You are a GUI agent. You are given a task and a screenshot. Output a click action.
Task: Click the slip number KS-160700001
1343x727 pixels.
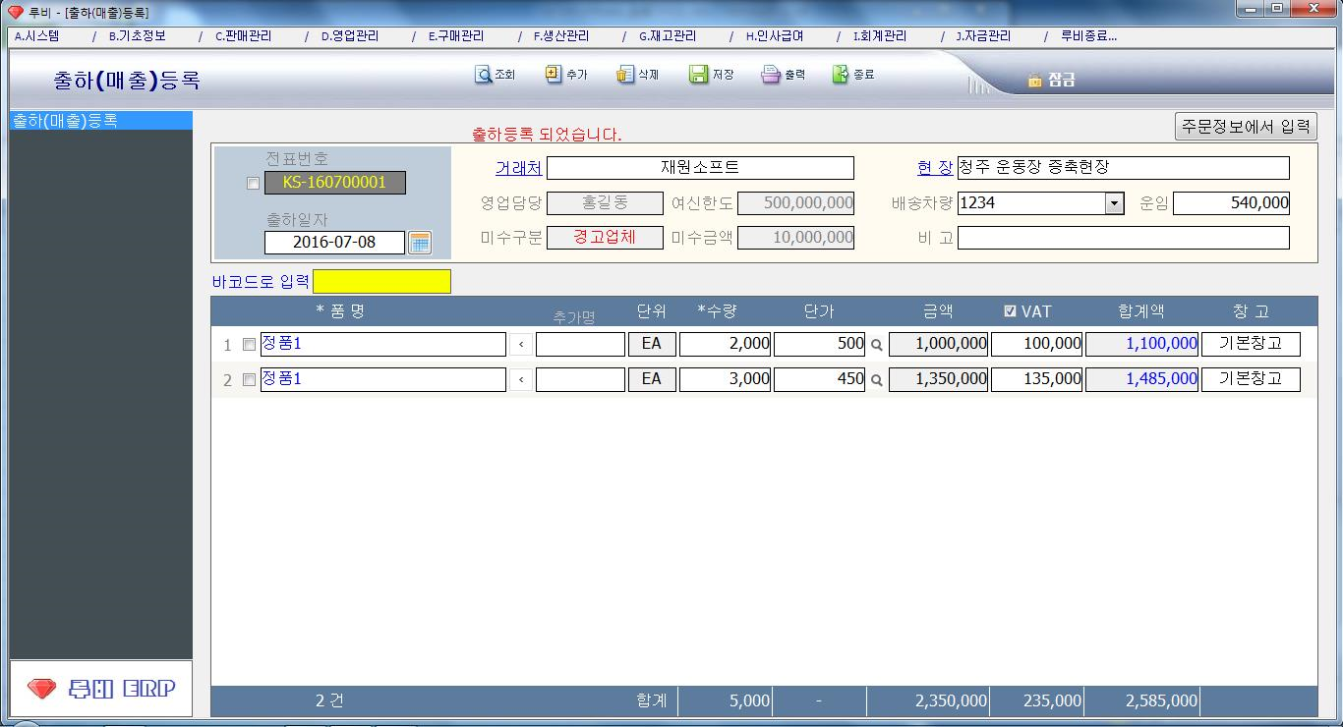point(334,183)
